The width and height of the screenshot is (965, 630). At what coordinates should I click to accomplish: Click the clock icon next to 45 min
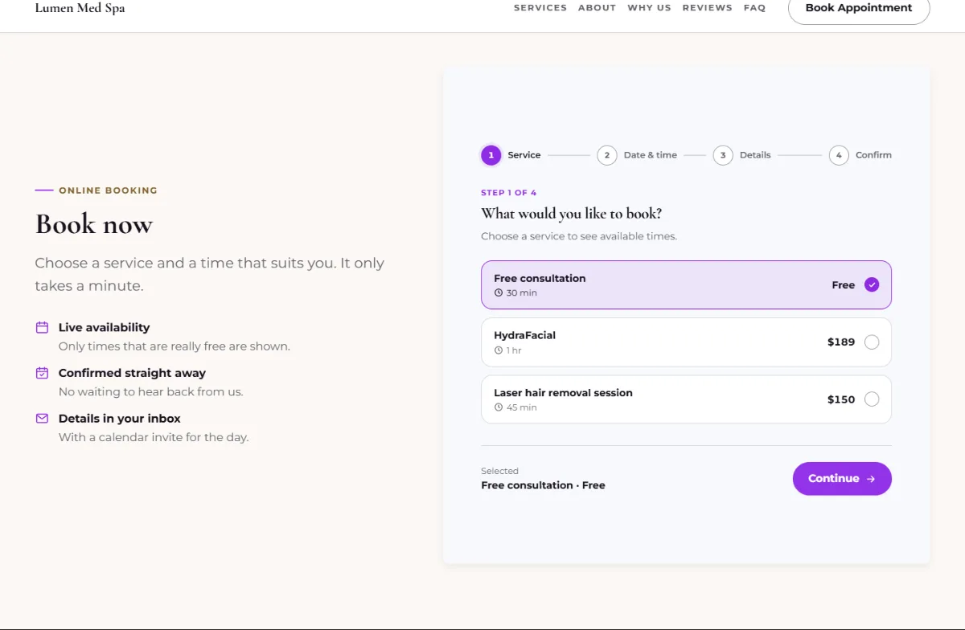[x=499, y=407]
